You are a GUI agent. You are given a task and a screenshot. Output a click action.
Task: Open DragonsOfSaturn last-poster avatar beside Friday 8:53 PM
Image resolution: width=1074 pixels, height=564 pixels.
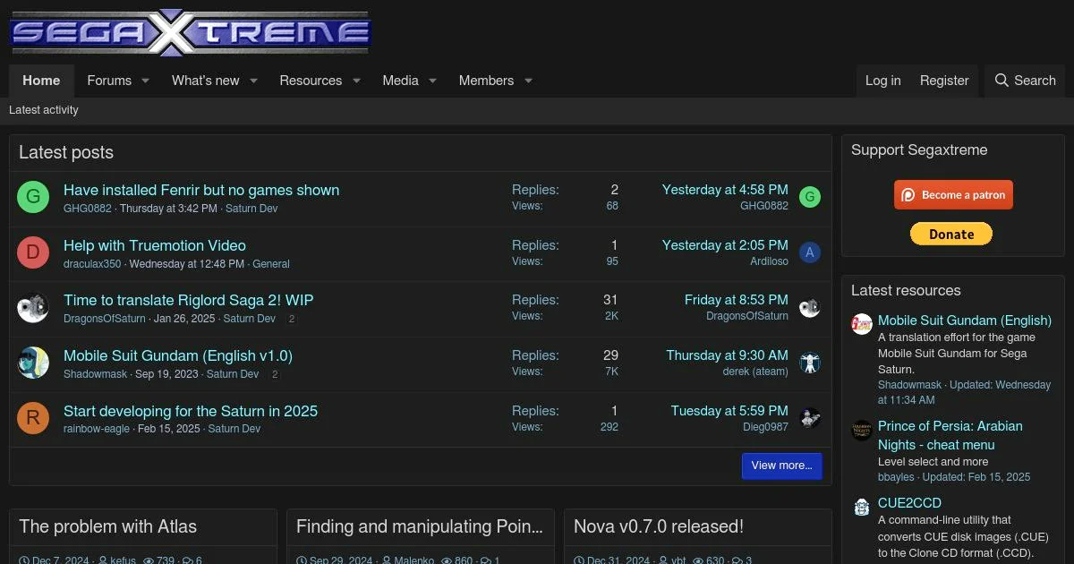coord(810,308)
